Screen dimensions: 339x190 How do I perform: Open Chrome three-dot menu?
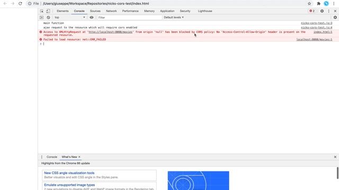pyautogui.click(x=334, y=4)
